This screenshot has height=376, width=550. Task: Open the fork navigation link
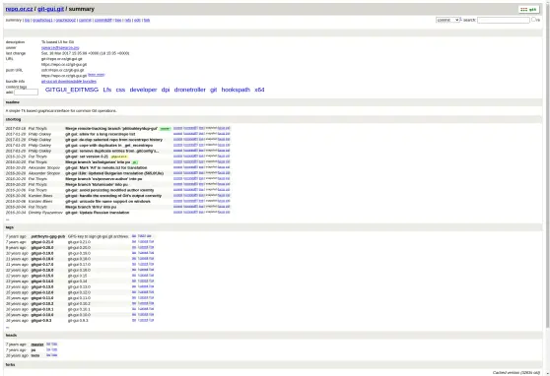pyautogui.click(x=147, y=21)
